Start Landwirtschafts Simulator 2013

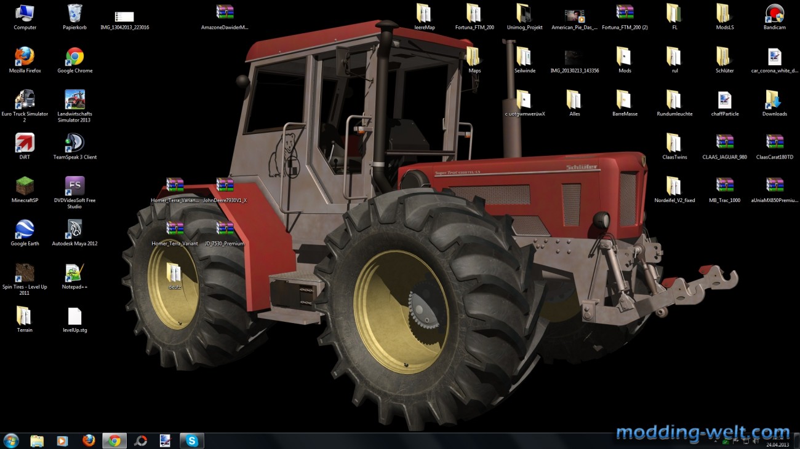point(74,106)
